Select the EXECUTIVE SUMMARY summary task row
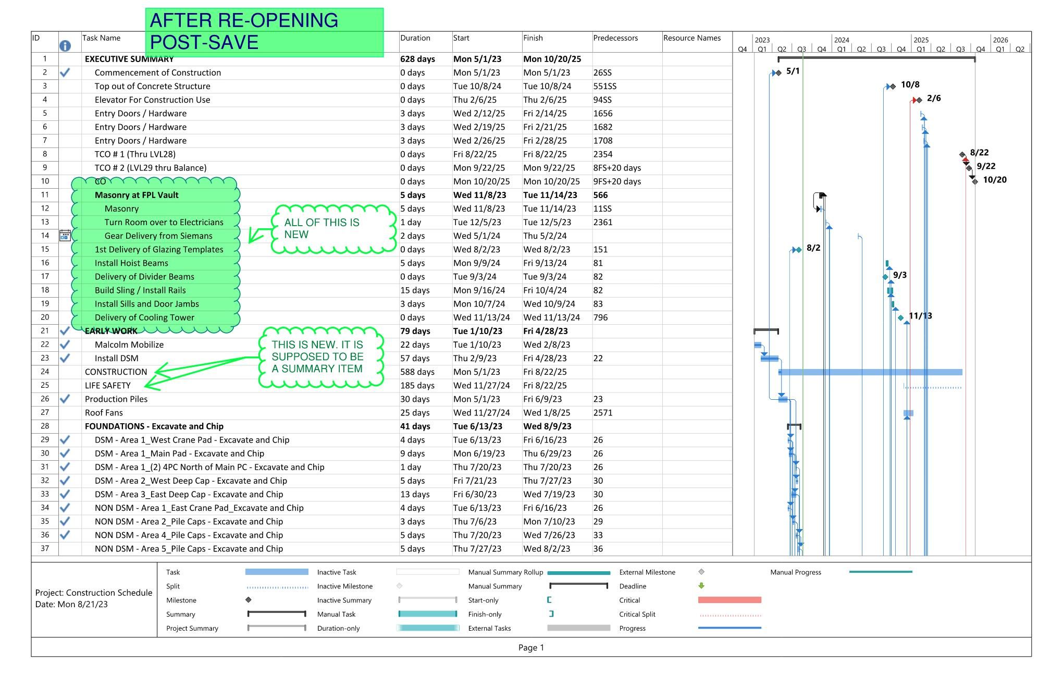Viewport: 1063px width, 688px height. tap(129, 59)
